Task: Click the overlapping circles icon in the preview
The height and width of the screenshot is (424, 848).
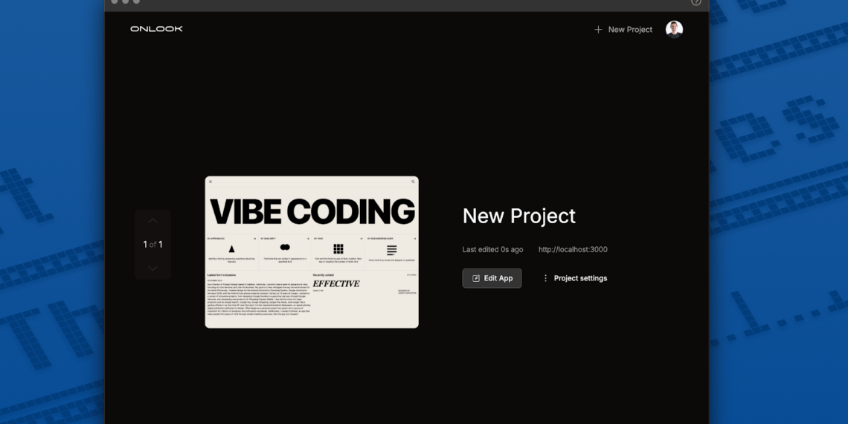Action: pyautogui.click(x=285, y=247)
